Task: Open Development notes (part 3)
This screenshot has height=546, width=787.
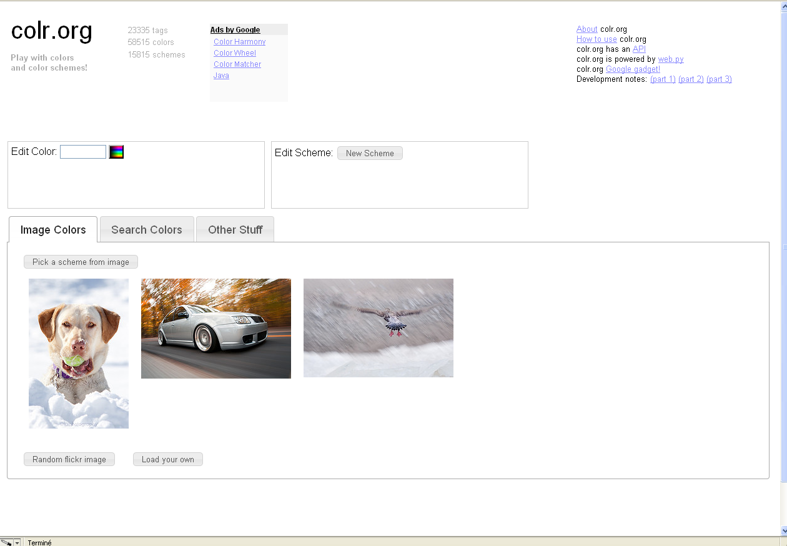Action: click(719, 79)
